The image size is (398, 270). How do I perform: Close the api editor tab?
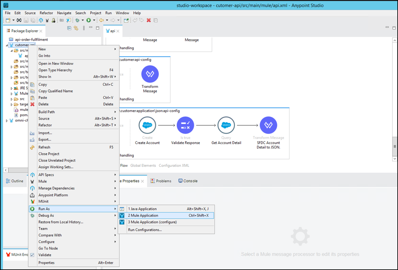point(118,31)
